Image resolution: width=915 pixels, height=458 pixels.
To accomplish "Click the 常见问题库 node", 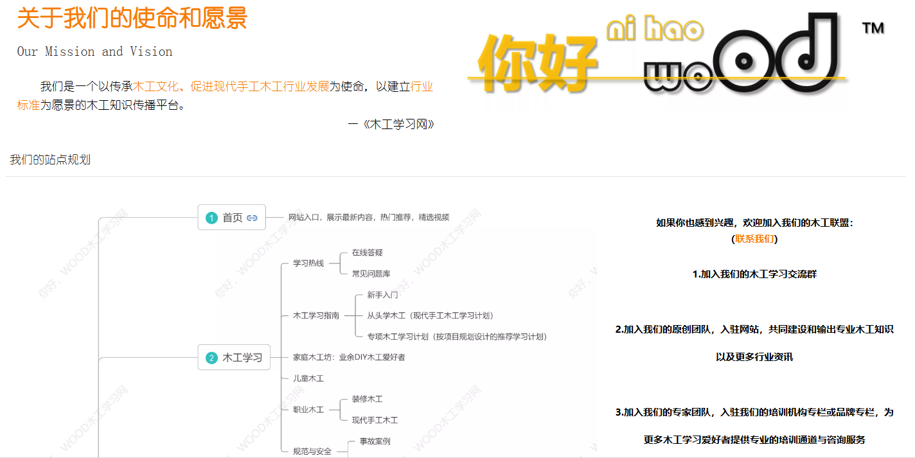I will point(371,274).
